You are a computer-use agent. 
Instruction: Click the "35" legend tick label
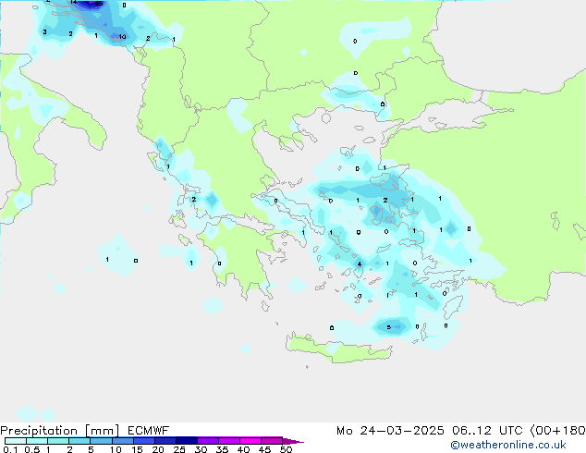pyautogui.click(x=222, y=449)
